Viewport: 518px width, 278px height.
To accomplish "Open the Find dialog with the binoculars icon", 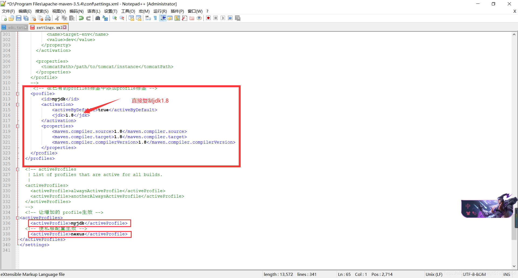I will (x=98, y=18).
